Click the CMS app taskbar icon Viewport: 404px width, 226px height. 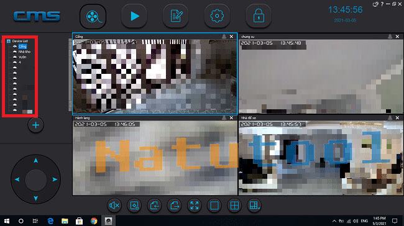click(x=108, y=221)
